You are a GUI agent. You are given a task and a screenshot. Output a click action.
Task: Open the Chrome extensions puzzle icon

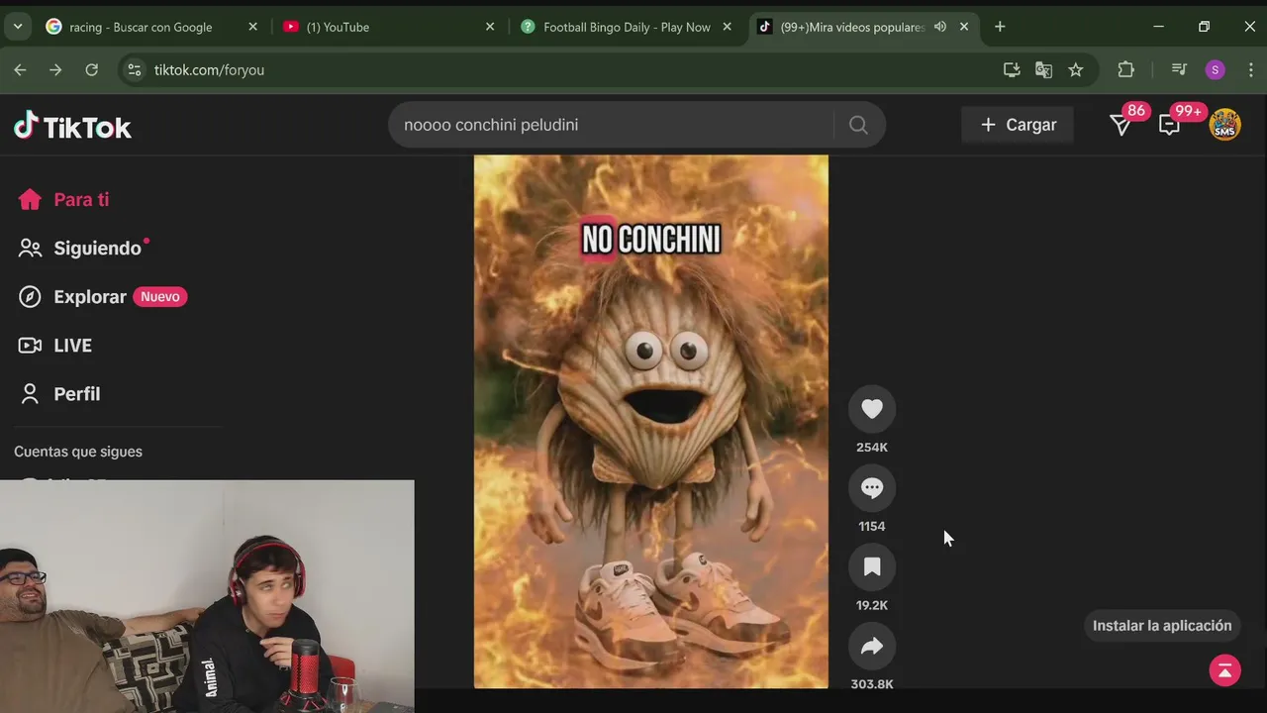coord(1126,69)
